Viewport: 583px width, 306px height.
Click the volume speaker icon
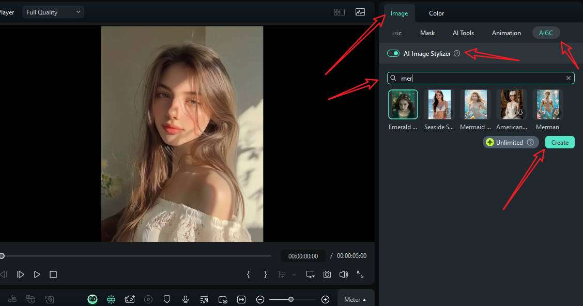tap(344, 274)
